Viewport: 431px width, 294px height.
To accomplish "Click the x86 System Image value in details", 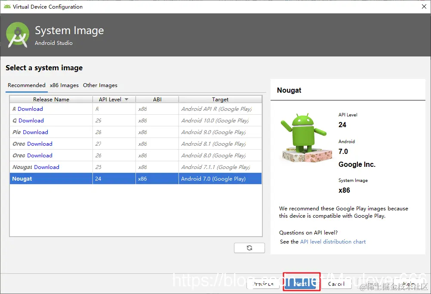I will [x=344, y=190].
